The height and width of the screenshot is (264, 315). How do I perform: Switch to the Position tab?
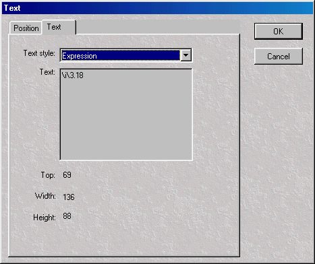(x=26, y=28)
